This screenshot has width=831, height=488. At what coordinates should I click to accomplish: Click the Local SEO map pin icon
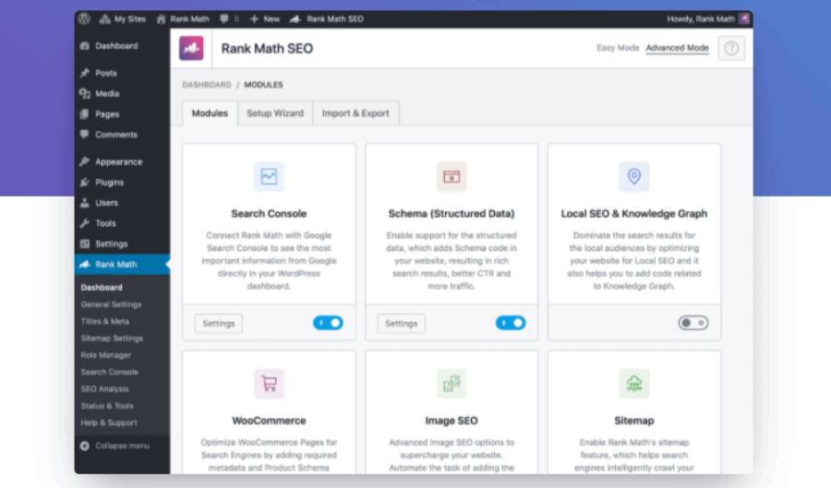coord(633,176)
